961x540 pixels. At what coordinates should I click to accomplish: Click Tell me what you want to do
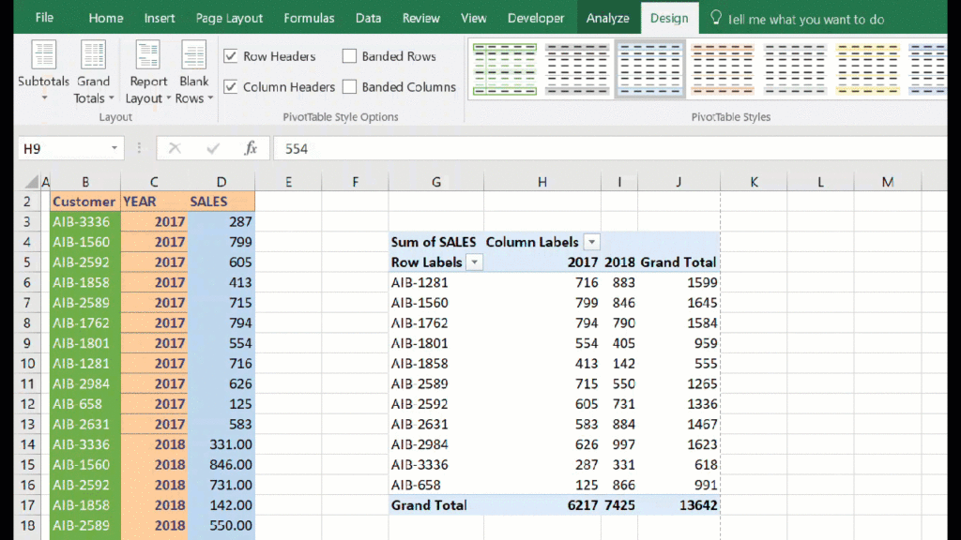805,19
